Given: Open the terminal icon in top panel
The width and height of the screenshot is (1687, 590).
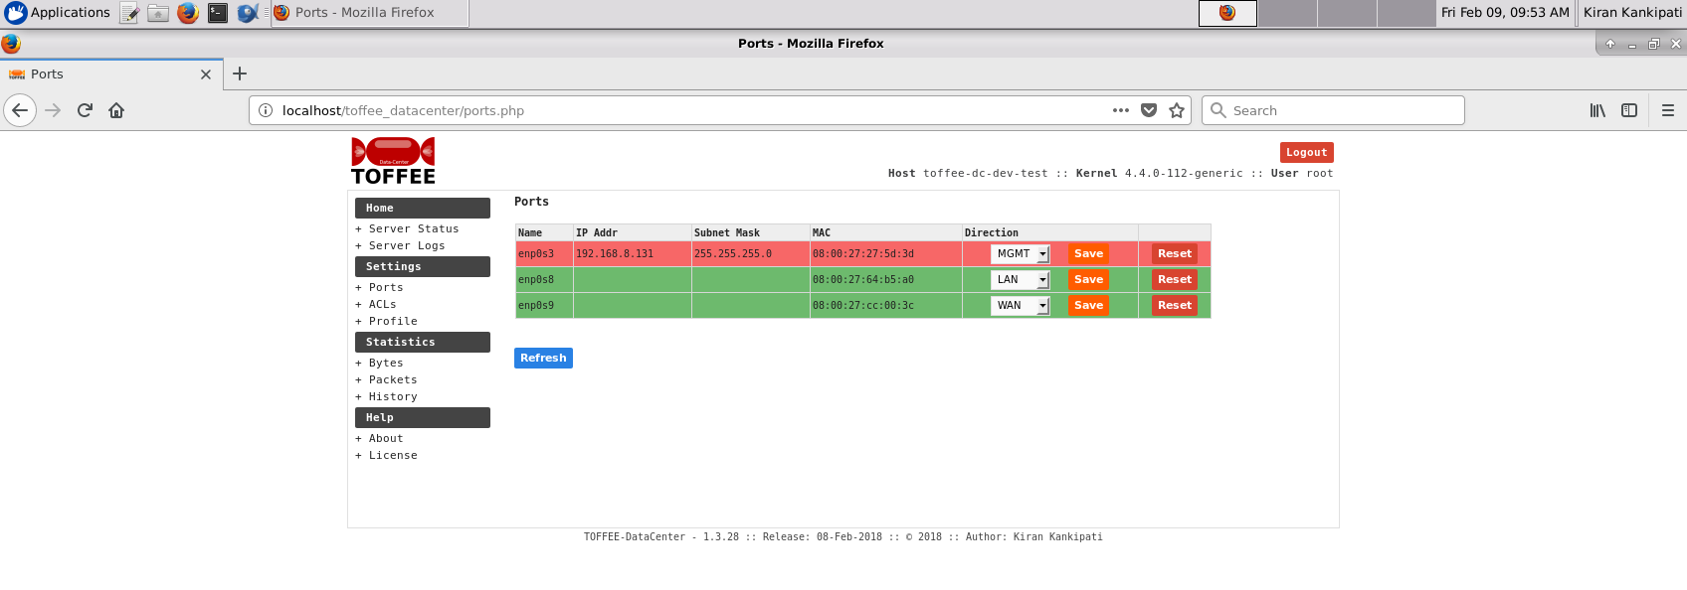Looking at the screenshot, I should pos(218,13).
